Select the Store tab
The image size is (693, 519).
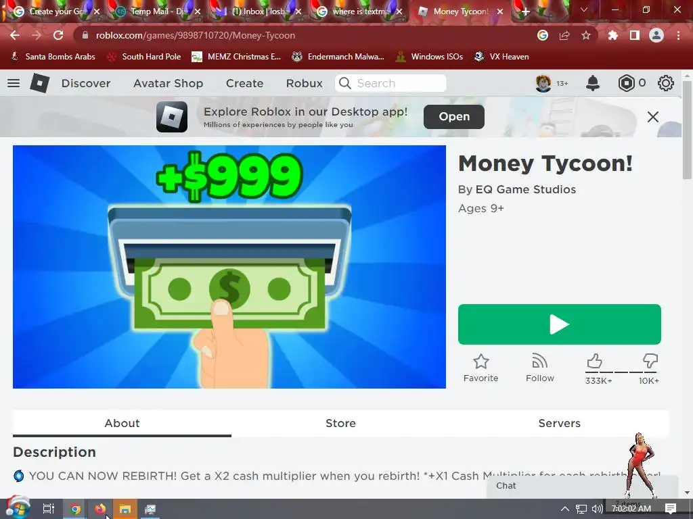(340, 423)
